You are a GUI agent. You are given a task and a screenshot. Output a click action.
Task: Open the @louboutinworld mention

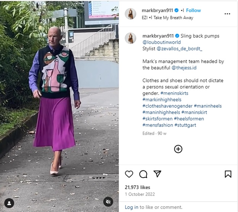tap(161, 42)
